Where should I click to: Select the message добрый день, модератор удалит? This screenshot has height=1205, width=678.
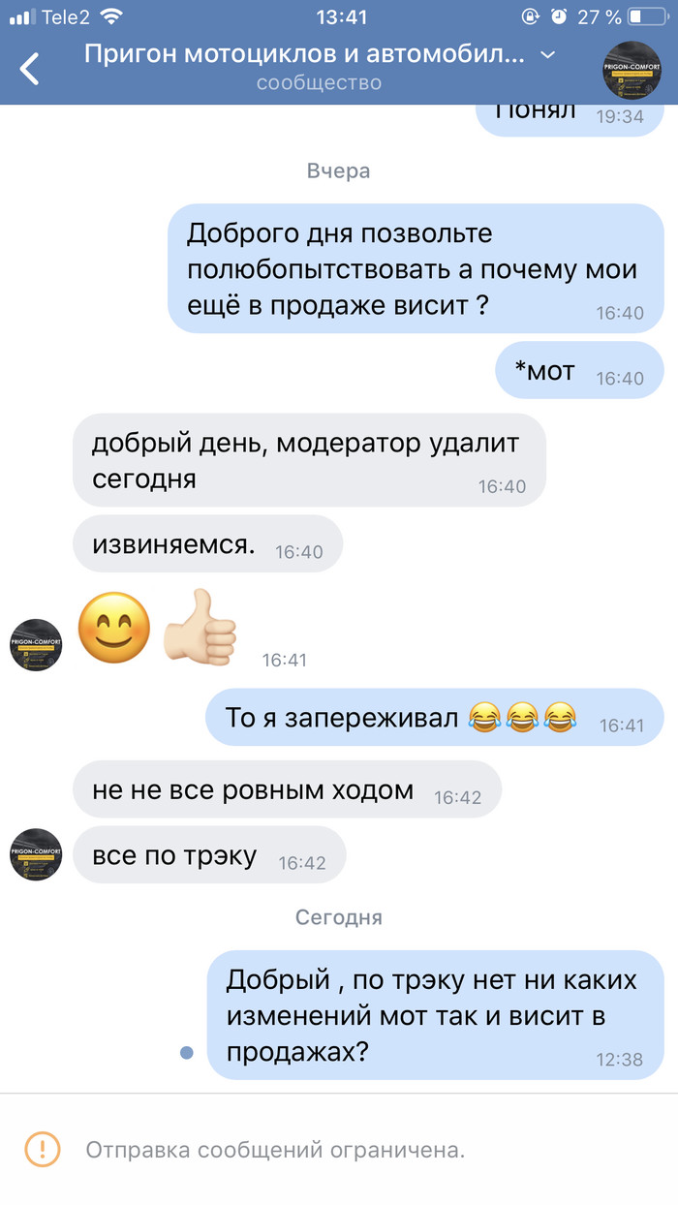[x=309, y=461]
